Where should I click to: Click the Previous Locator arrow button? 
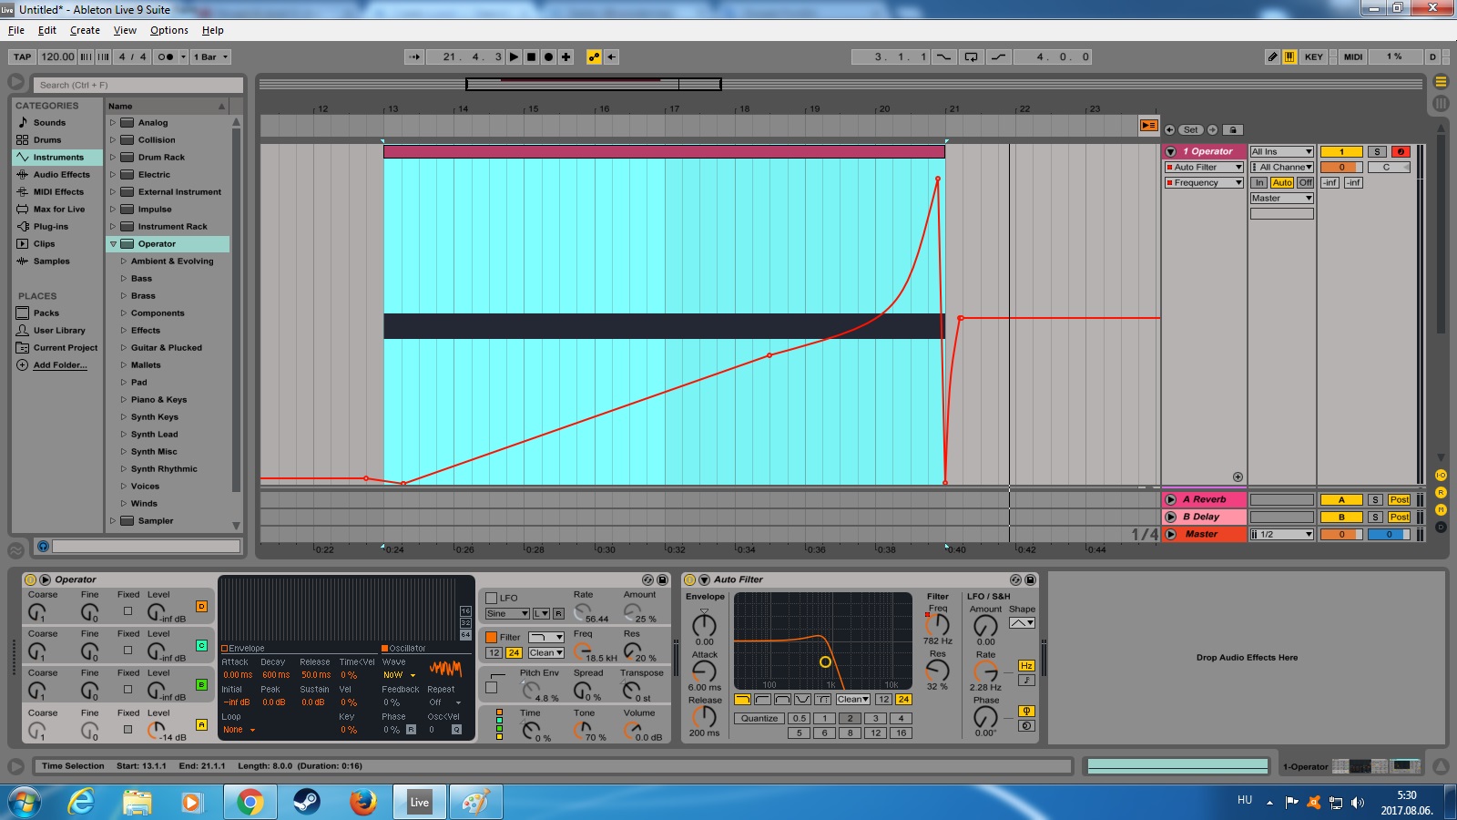[1170, 130]
